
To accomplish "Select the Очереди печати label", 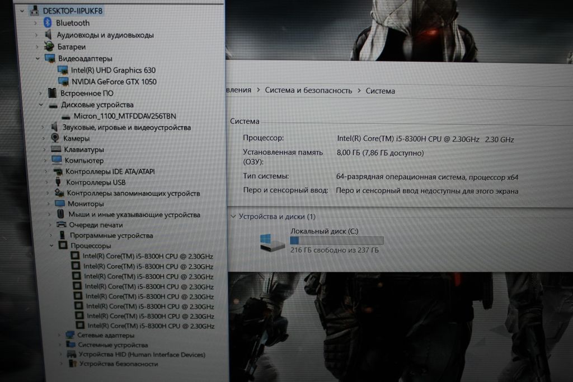I will pyautogui.click(x=96, y=225).
